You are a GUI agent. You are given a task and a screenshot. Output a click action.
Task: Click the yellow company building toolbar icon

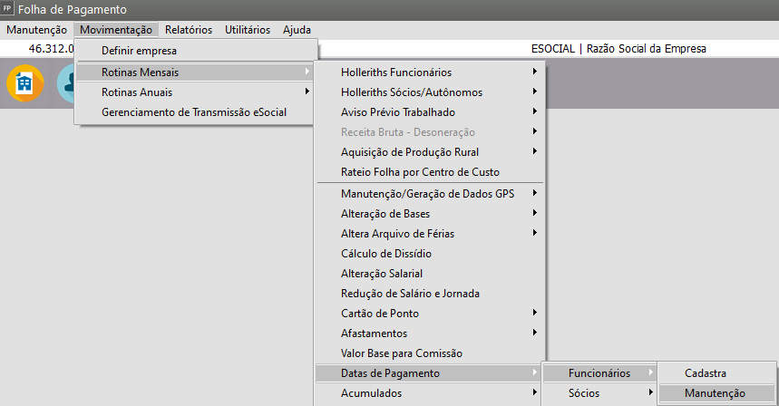tap(24, 83)
